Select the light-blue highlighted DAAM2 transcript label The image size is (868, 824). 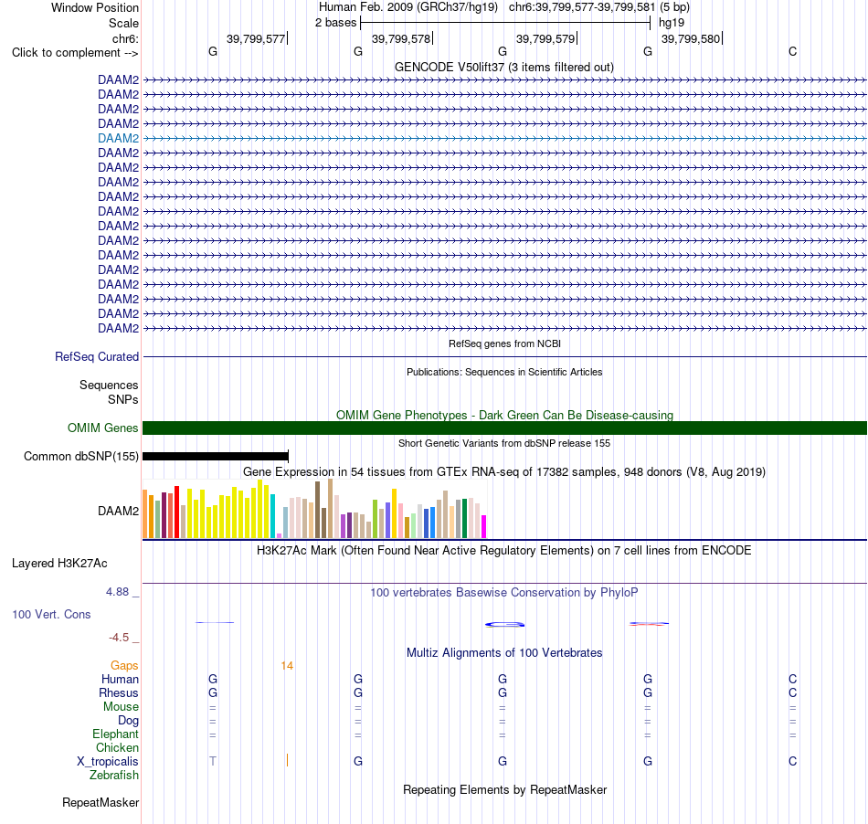click(118, 138)
